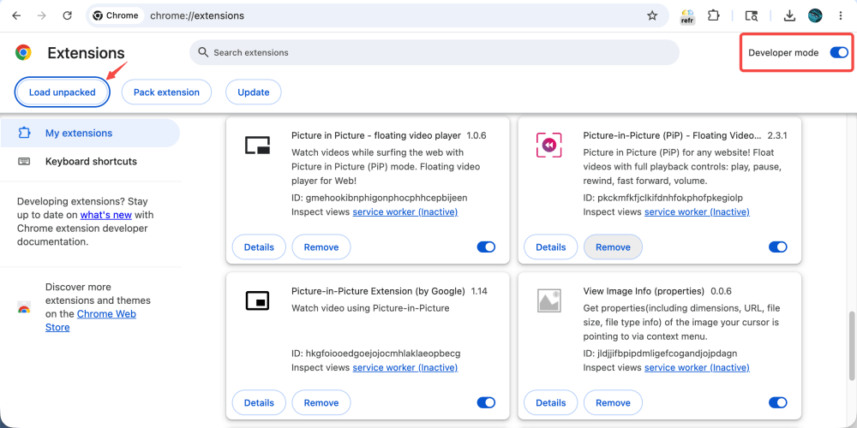Image resolution: width=857 pixels, height=428 pixels.
Task: Open Chrome's three-dot menu
Action: click(x=841, y=15)
